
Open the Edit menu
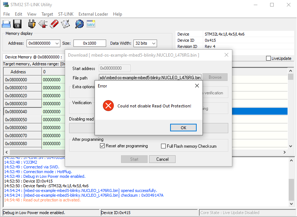(x=19, y=14)
